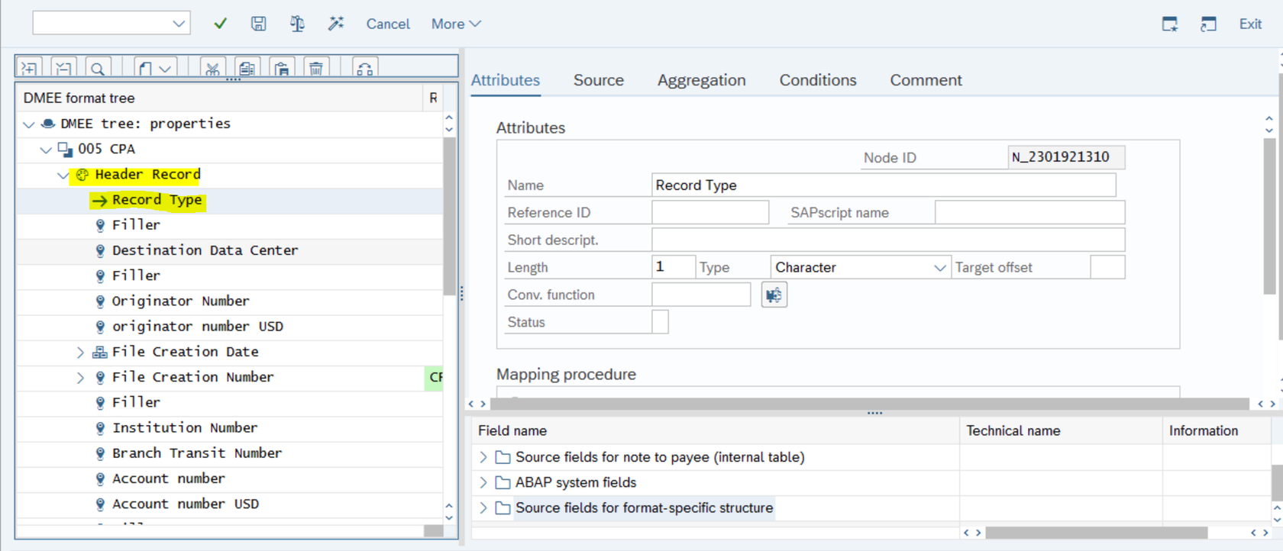Switch to the Source tab
Viewport: 1283px width, 551px height.
click(599, 80)
